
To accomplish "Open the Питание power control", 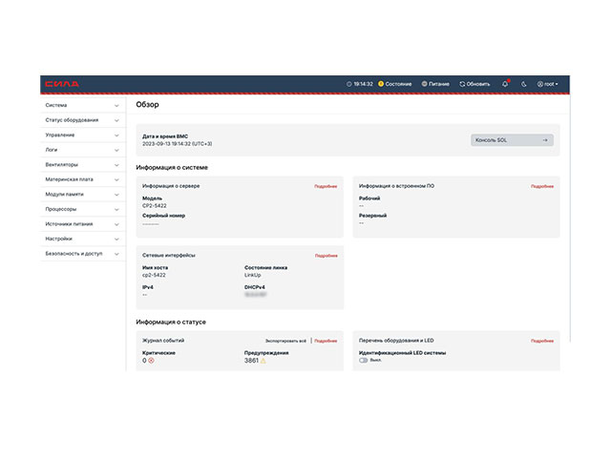I will (x=436, y=84).
